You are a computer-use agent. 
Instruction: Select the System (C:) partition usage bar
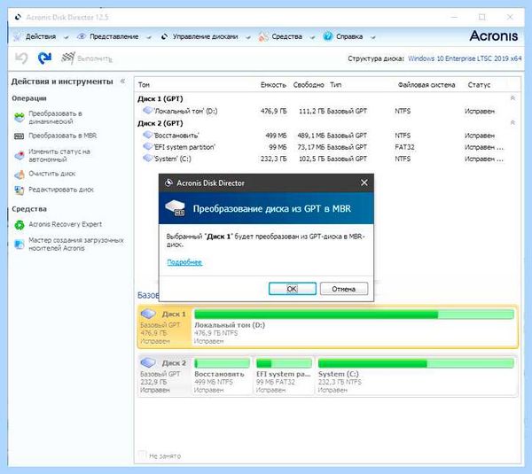click(x=416, y=363)
